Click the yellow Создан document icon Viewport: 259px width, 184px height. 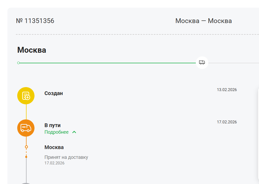click(26, 96)
